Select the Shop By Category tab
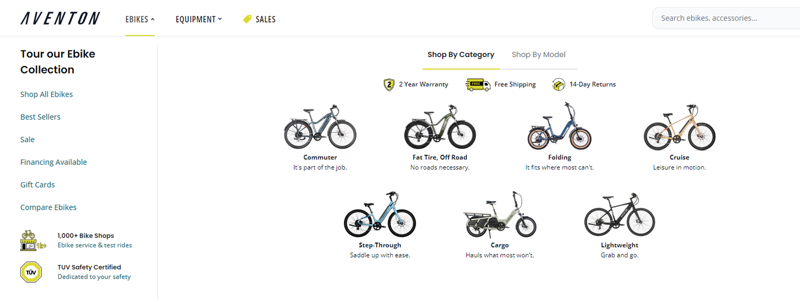This screenshot has width=800, height=302. pyautogui.click(x=460, y=54)
